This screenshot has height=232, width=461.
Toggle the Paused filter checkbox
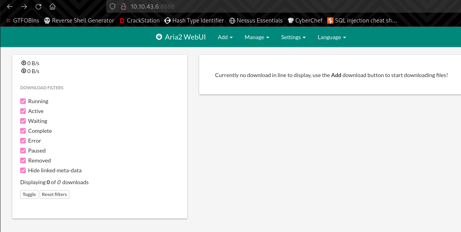(23, 151)
